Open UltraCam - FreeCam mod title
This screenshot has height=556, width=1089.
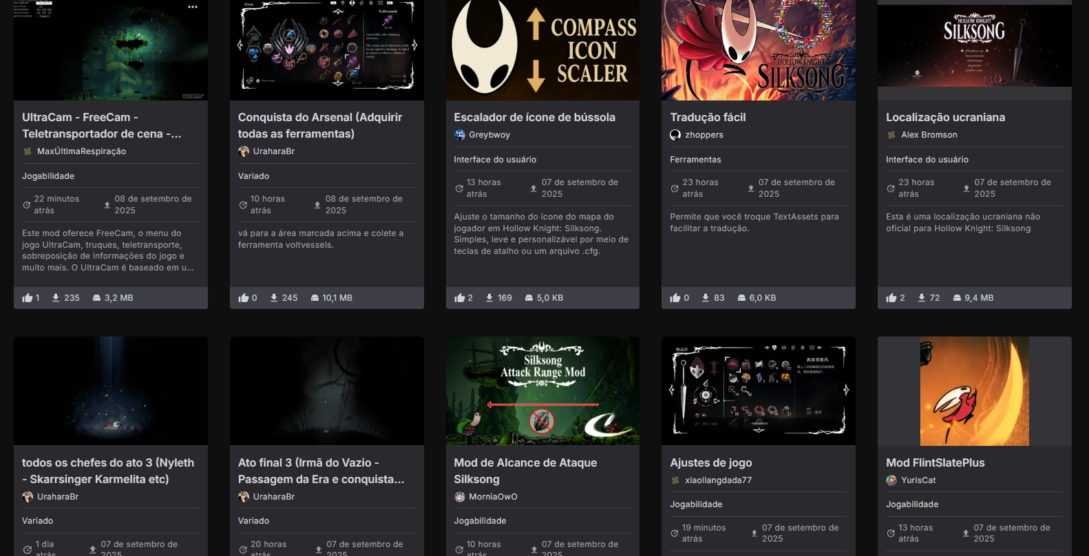pyautogui.click(x=102, y=125)
